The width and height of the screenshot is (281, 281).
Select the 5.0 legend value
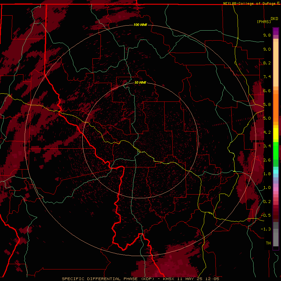pyautogui.click(x=267, y=118)
